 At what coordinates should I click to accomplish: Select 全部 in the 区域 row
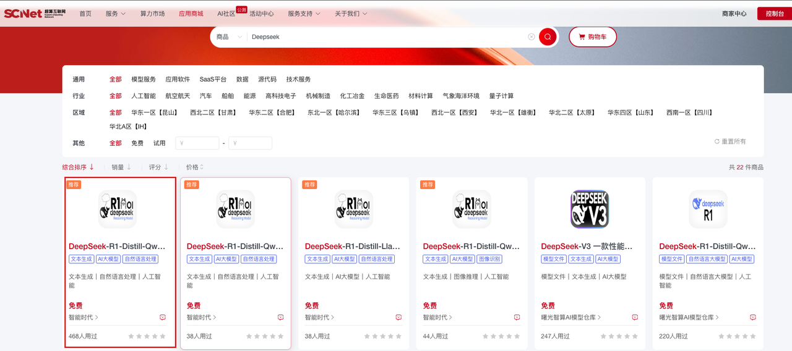(x=116, y=112)
